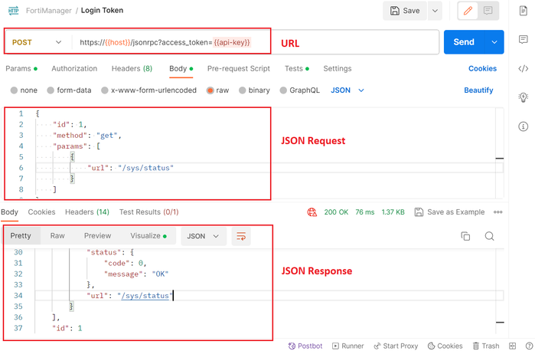
Task: Copy the JSON response body
Action: [x=465, y=237]
